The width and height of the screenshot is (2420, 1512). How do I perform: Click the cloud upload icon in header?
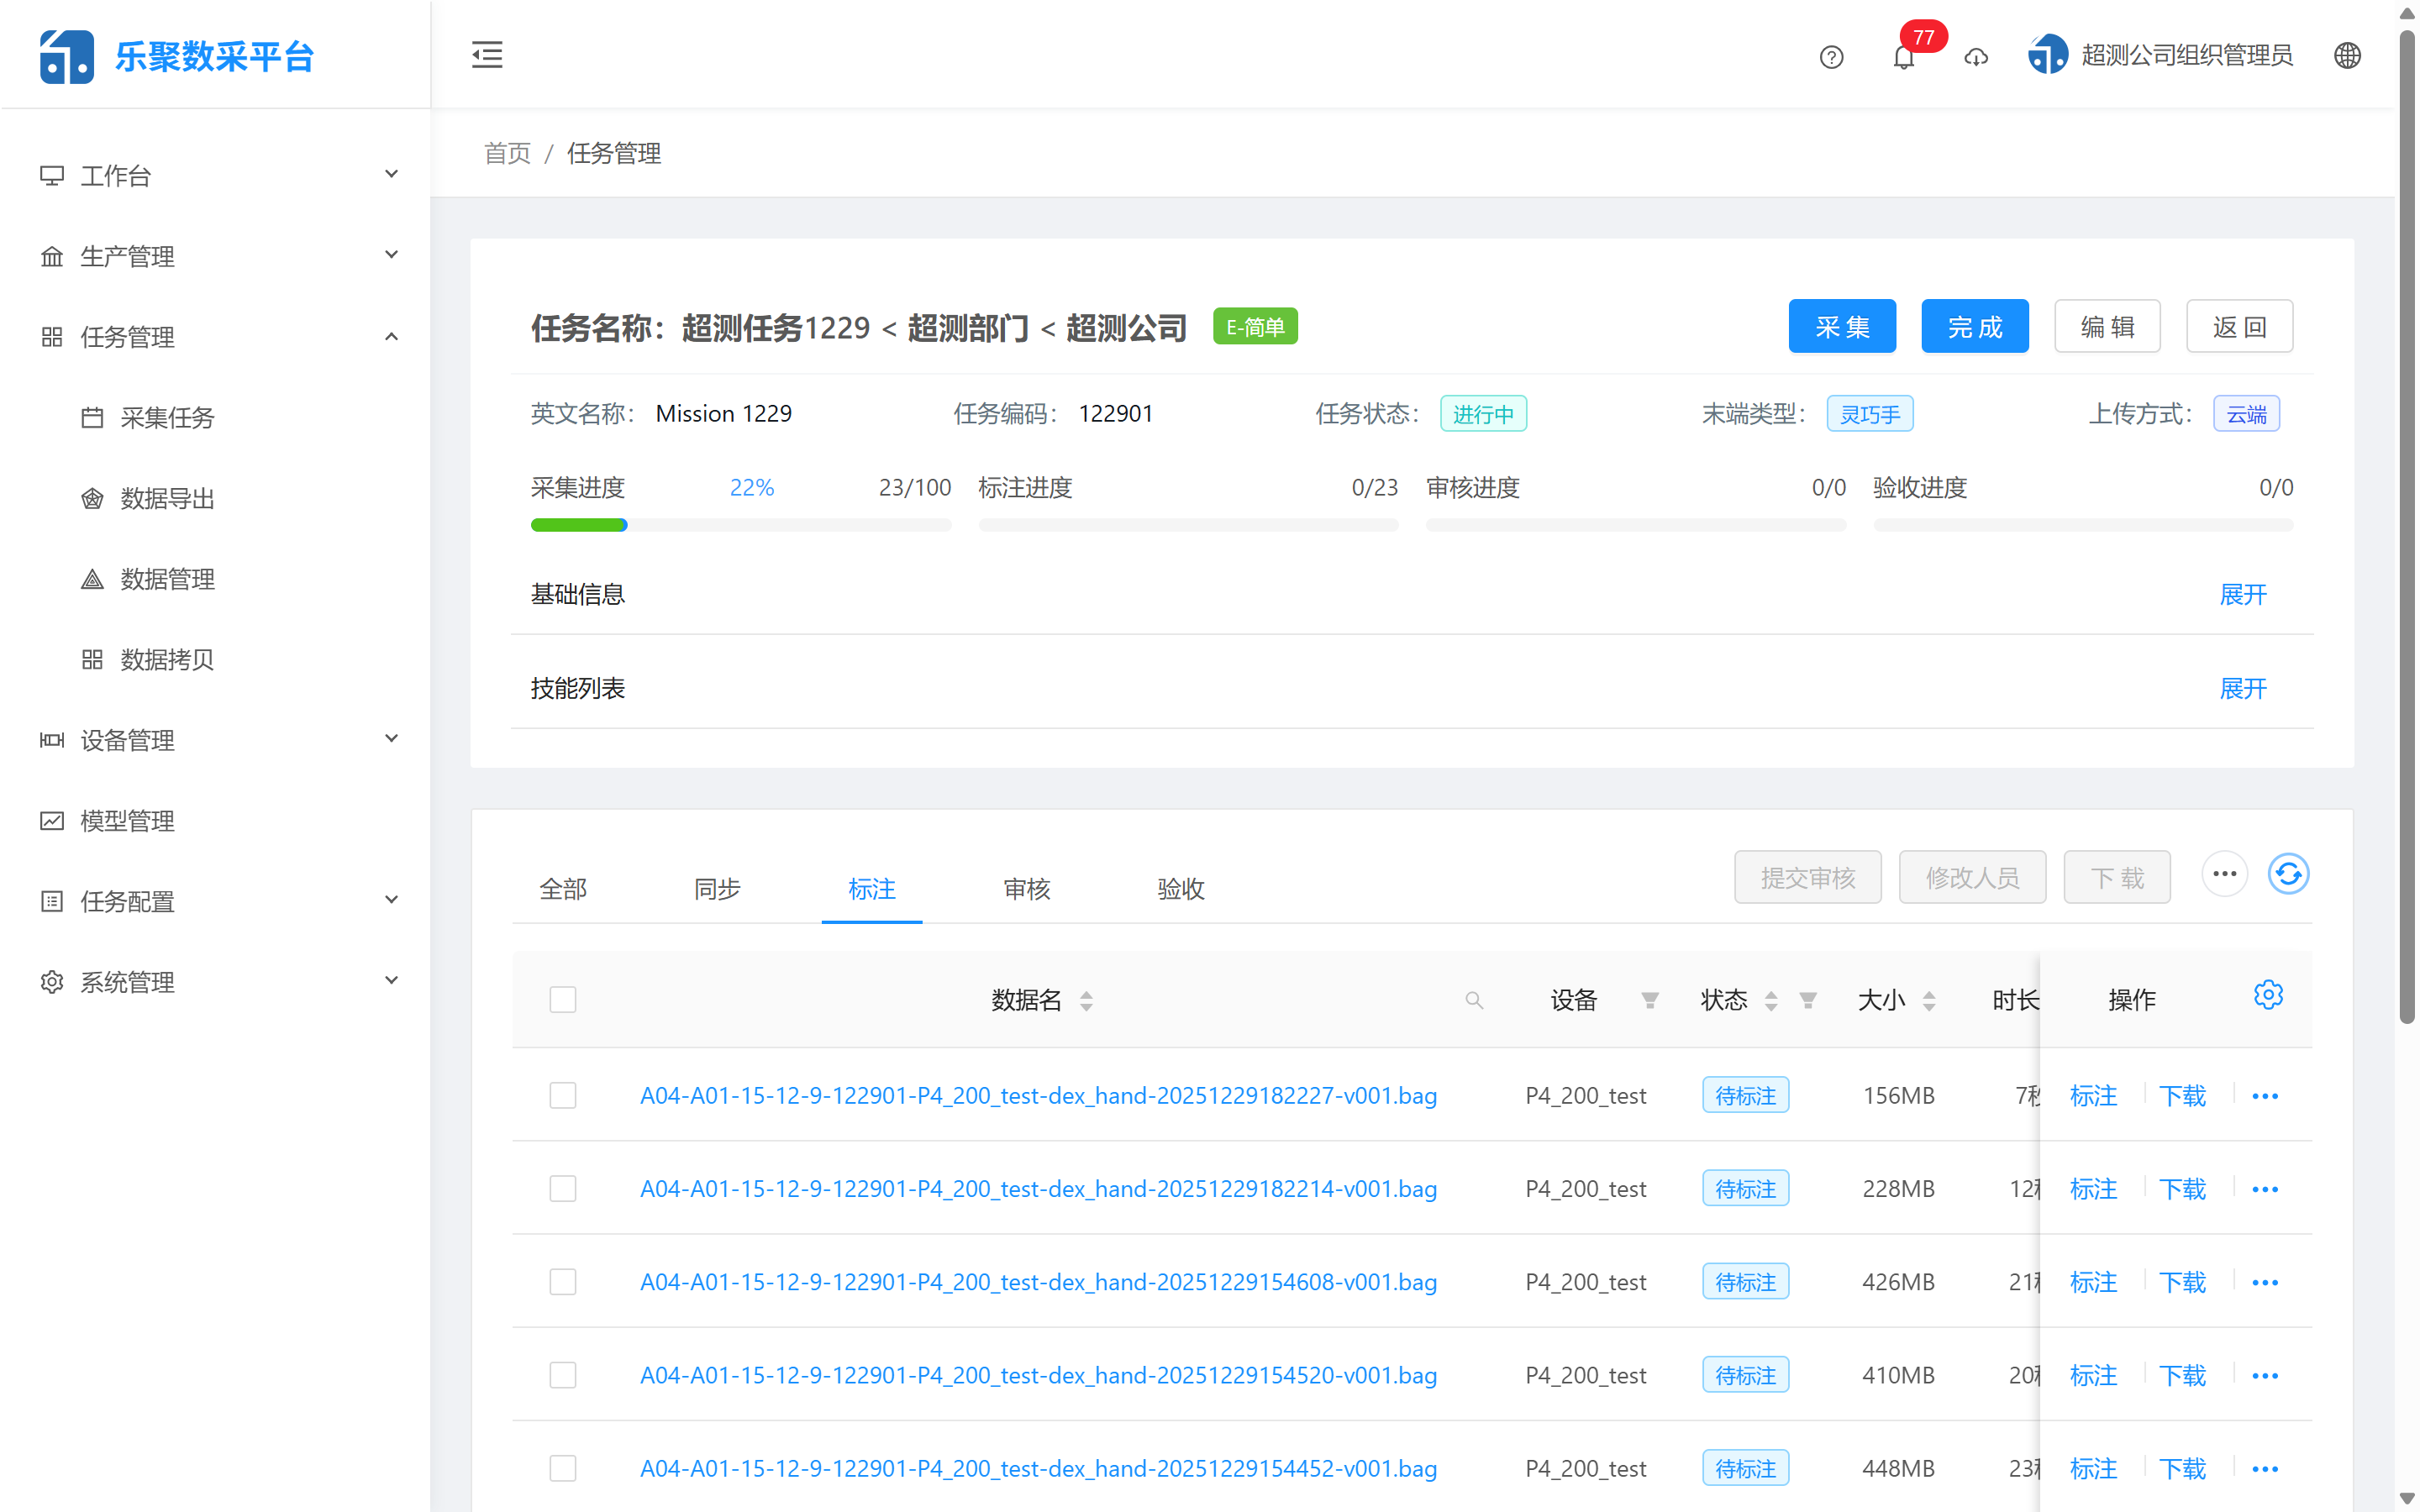tap(1975, 58)
